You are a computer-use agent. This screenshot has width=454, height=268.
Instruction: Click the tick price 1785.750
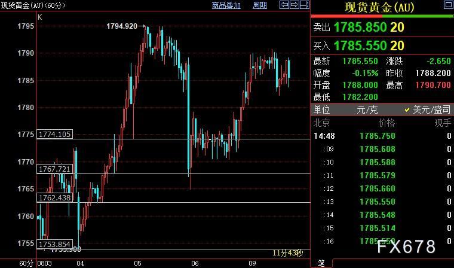click(378, 136)
